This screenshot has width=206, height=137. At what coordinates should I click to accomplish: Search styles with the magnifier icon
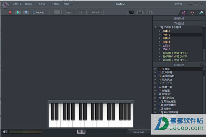[x=202, y=65]
